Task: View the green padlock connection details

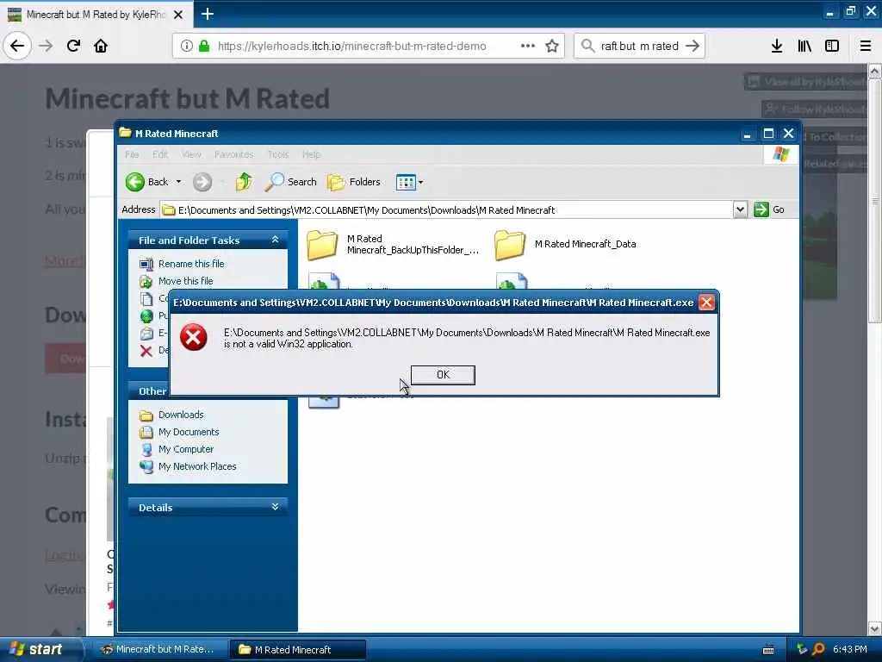Action: [x=204, y=46]
